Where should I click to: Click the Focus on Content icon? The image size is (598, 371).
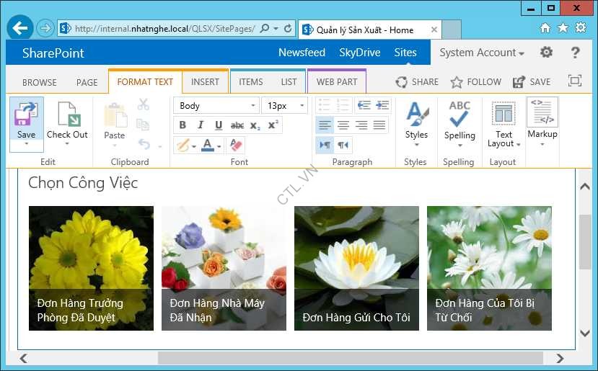click(x=575, y=81)
